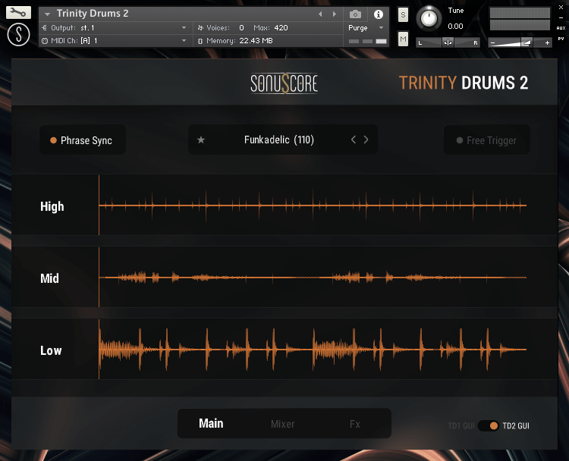Image resolution: width=569 pixels, height=461 pixels.
Task: Go to the previous preset arrow
Action: click(353, 140)
